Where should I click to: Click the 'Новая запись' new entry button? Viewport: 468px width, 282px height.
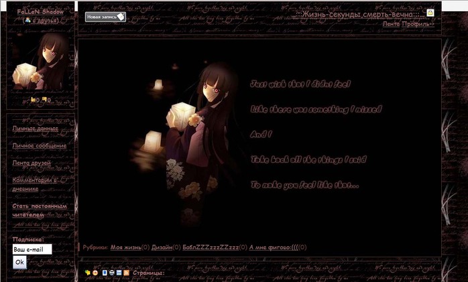click(105, 17)
